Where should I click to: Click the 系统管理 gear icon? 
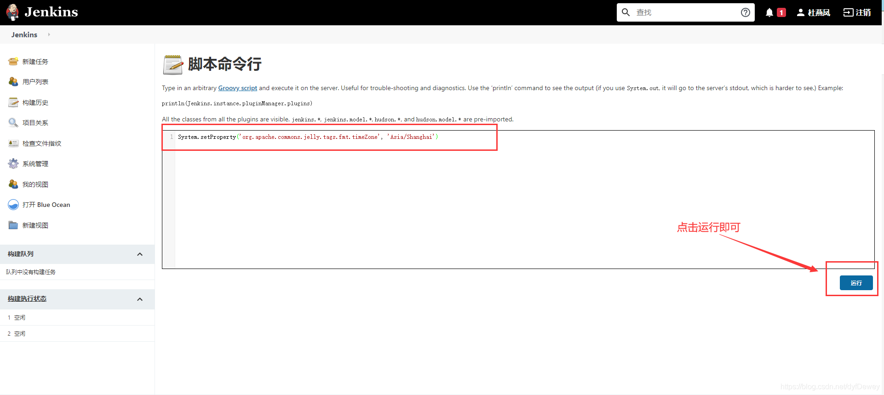tap(13, 164)
